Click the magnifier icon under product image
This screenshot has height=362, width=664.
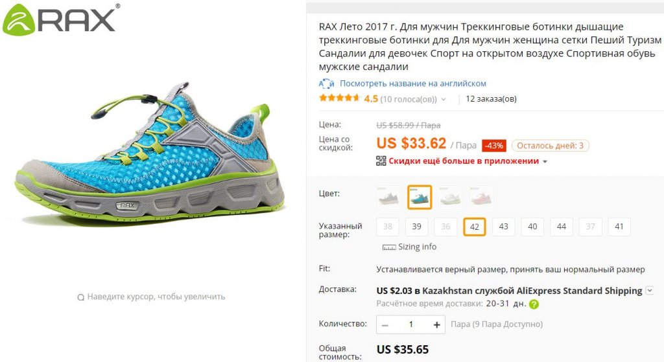(x=81, y=297)
